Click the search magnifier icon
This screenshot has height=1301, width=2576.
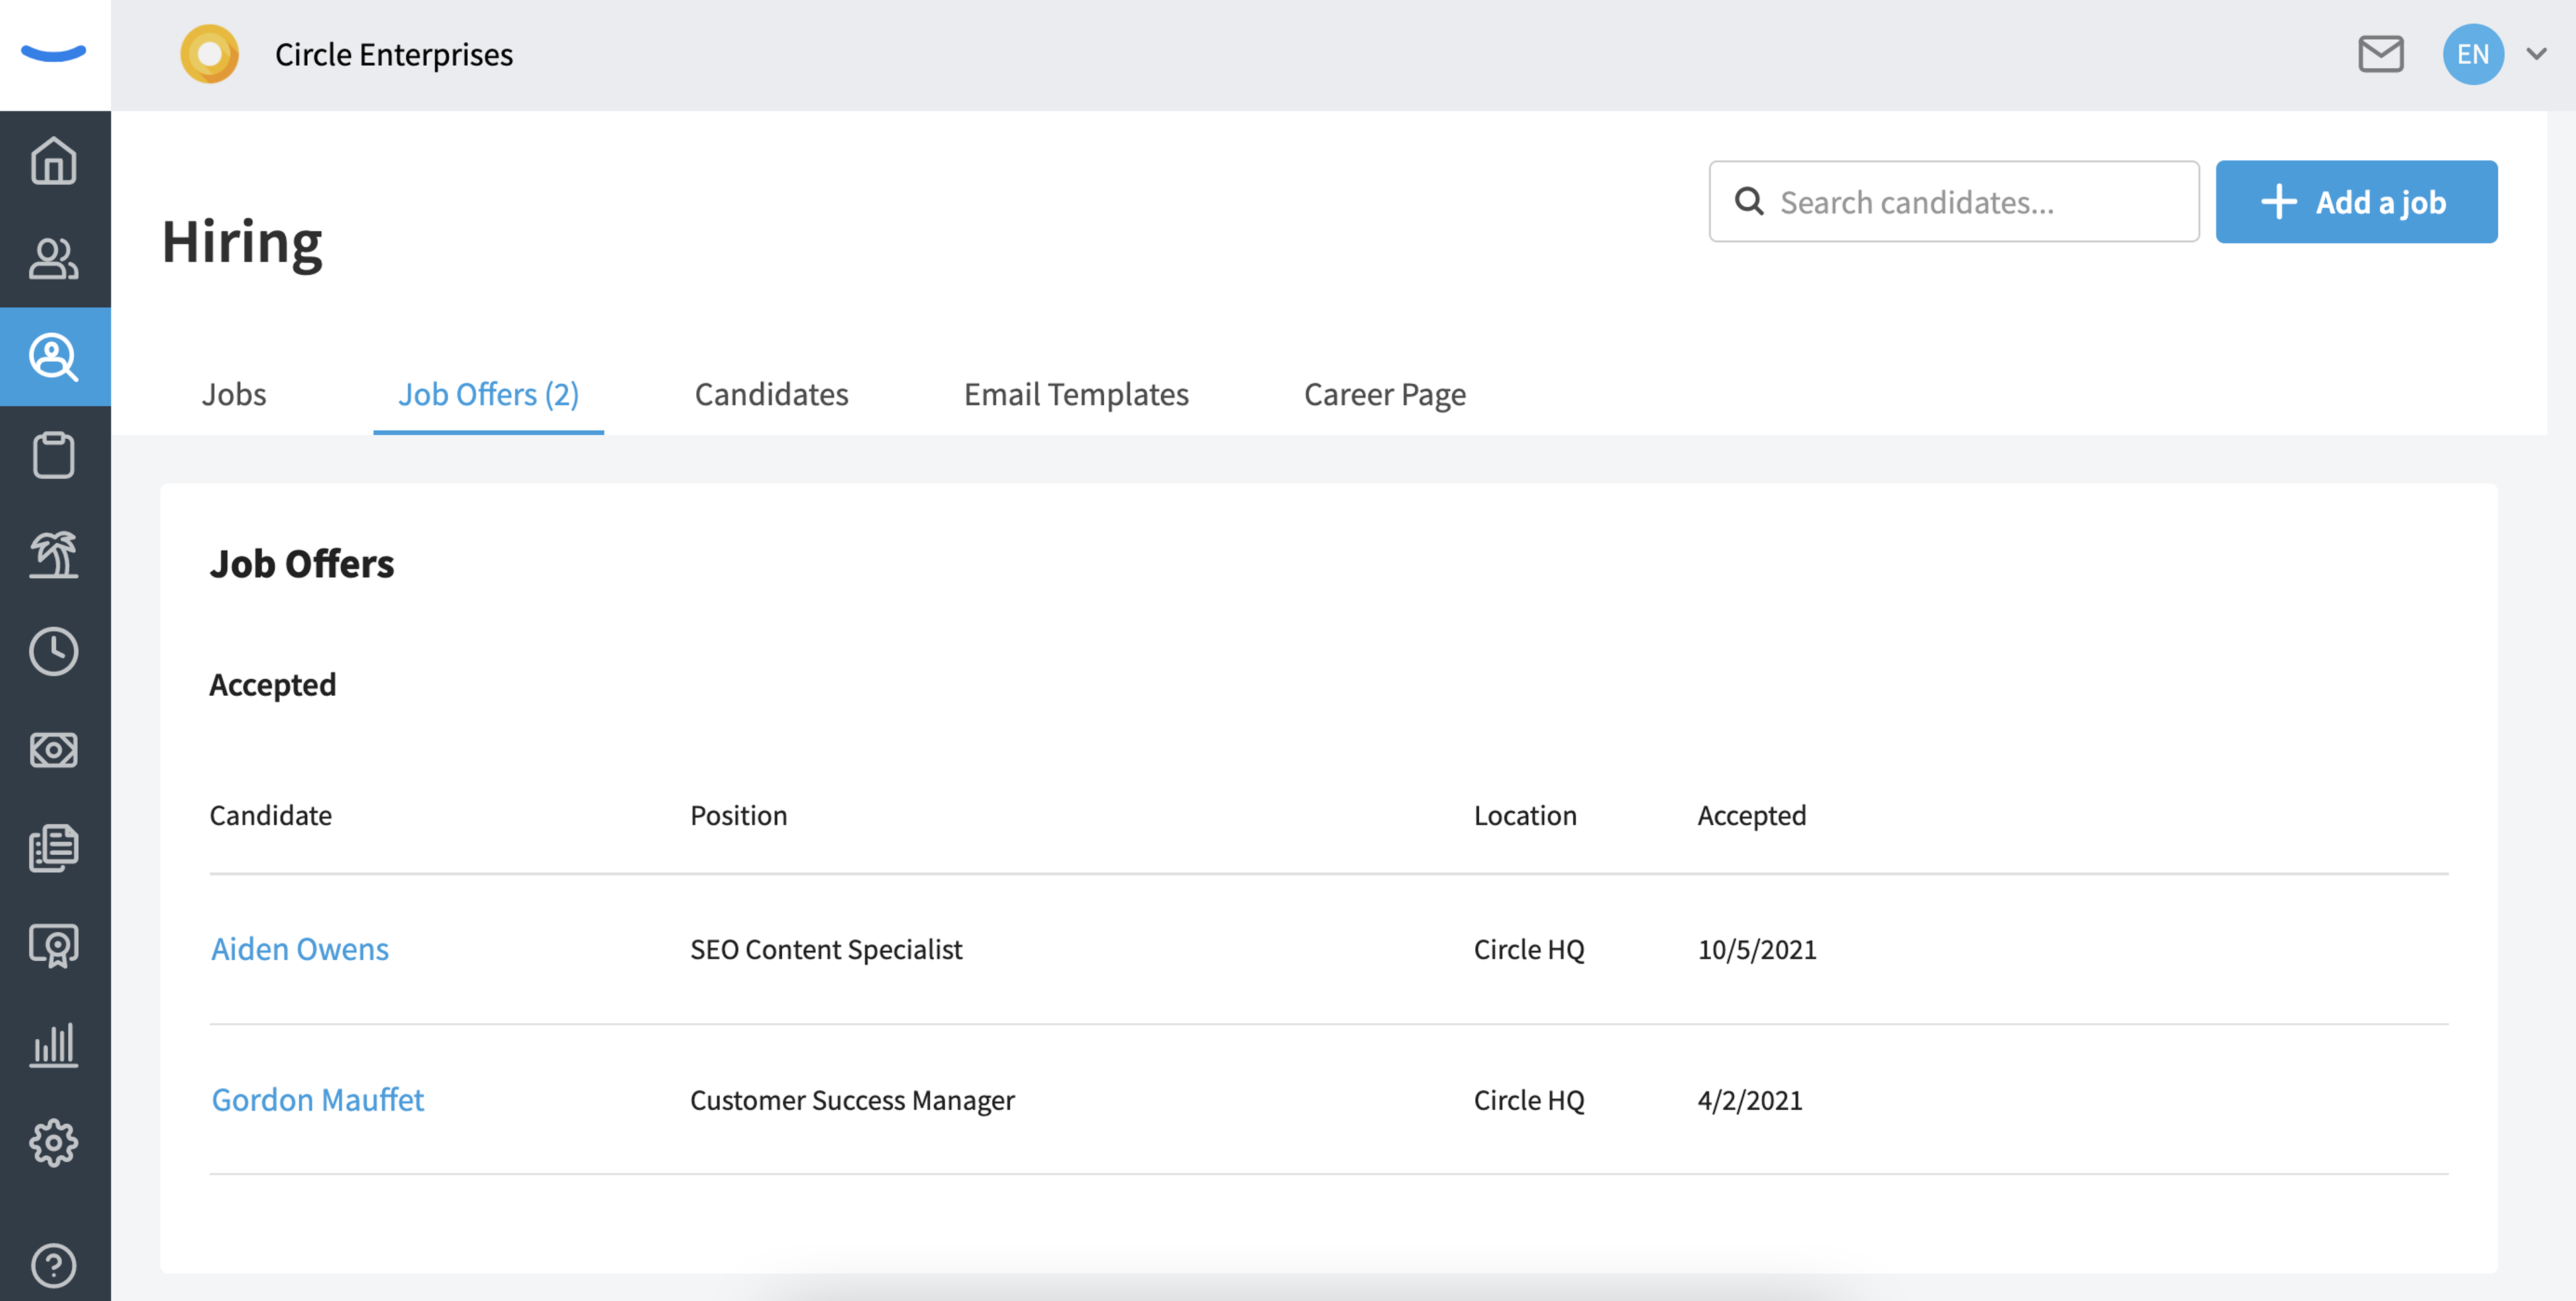pyautogui.click(x=1749, y=202)
